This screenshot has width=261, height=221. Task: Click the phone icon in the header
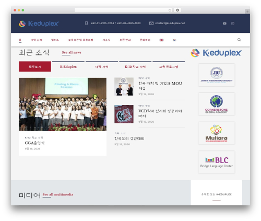(86, 23)
